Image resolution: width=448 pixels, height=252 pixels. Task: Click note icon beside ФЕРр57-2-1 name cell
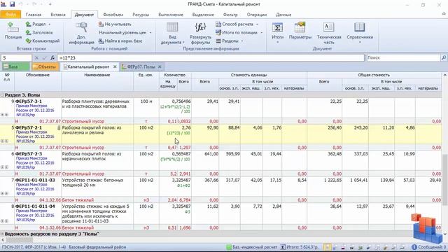[x=59, y=128]
